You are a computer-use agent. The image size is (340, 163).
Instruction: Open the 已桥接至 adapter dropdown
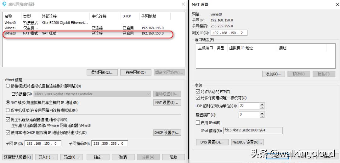pyautogui.click(x=92, y=94)
